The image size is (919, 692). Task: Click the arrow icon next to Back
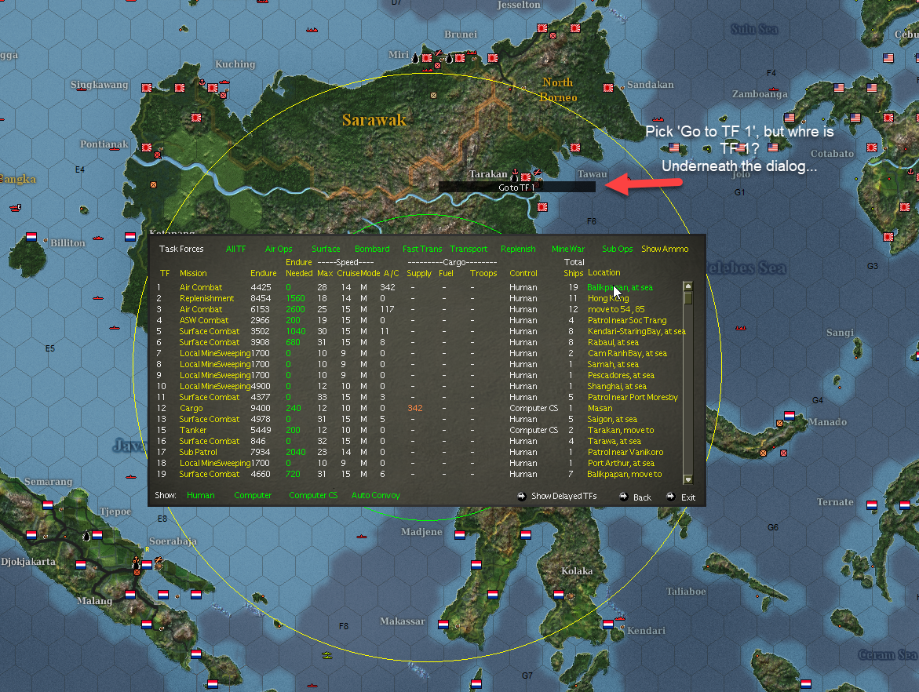pyautogui.click(x=624, y=497)
